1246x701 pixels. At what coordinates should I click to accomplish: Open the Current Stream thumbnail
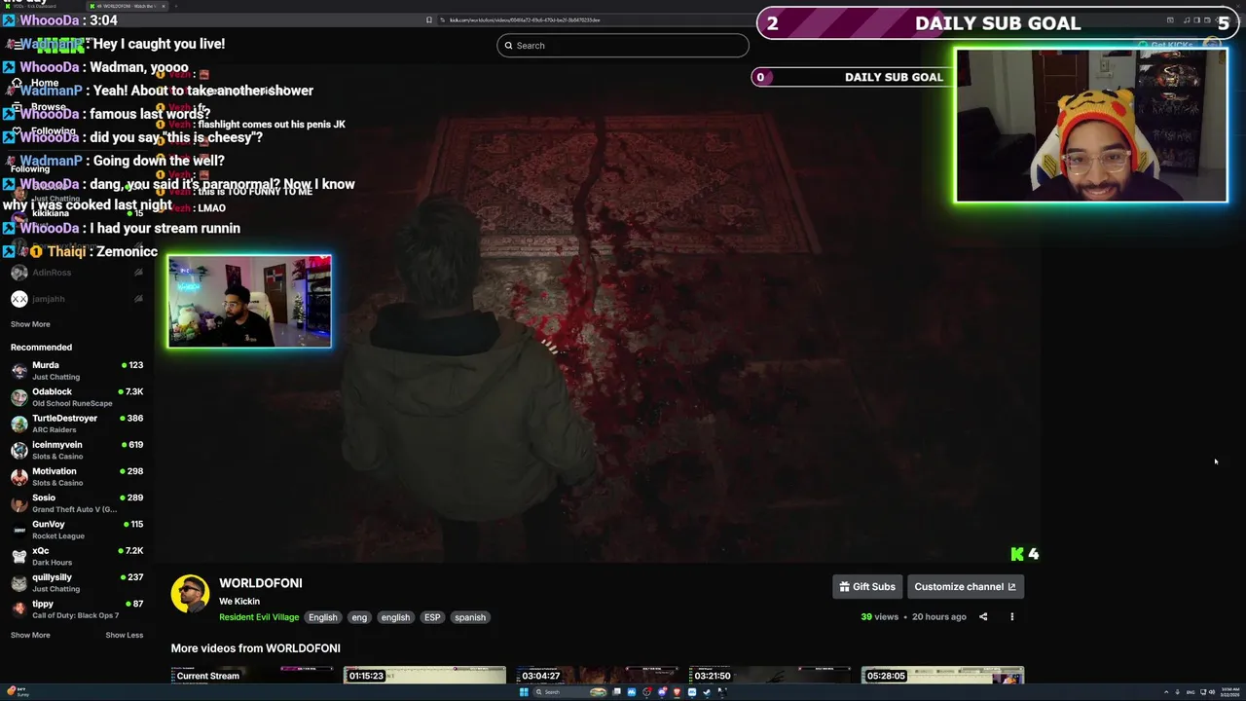pyautogui.click(x=252, y=676)
